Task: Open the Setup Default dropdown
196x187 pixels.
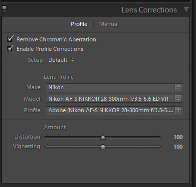Action: [x=61, y=60]
